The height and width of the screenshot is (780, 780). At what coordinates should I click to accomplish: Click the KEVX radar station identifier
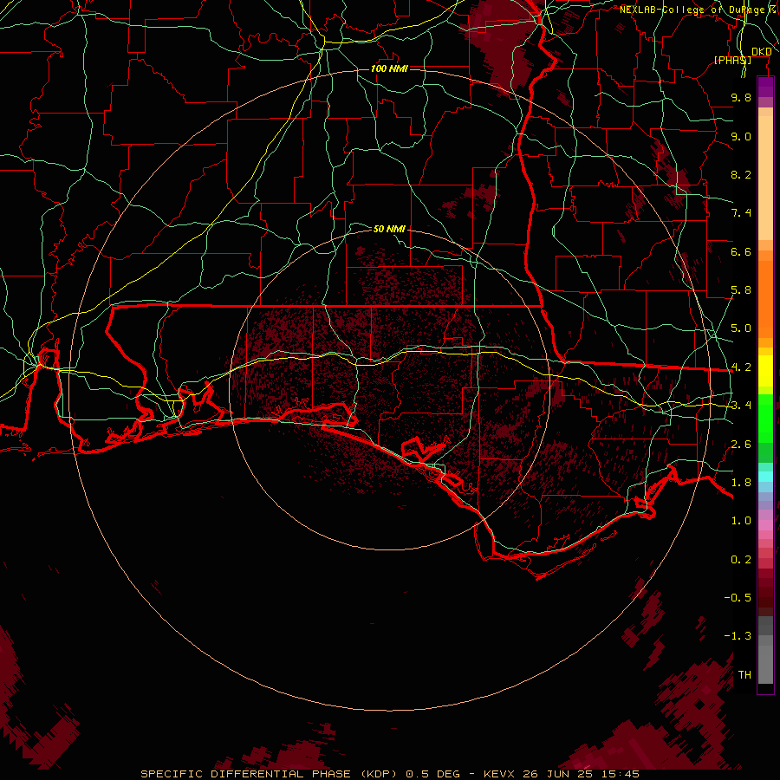point(500,774)
